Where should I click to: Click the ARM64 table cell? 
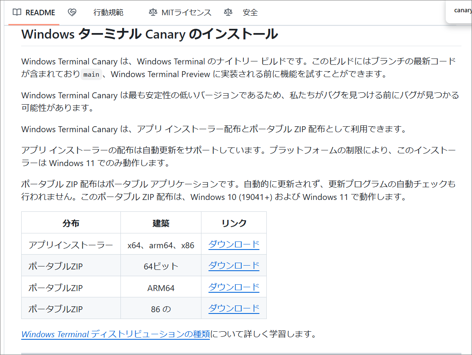tap(161, 287)
